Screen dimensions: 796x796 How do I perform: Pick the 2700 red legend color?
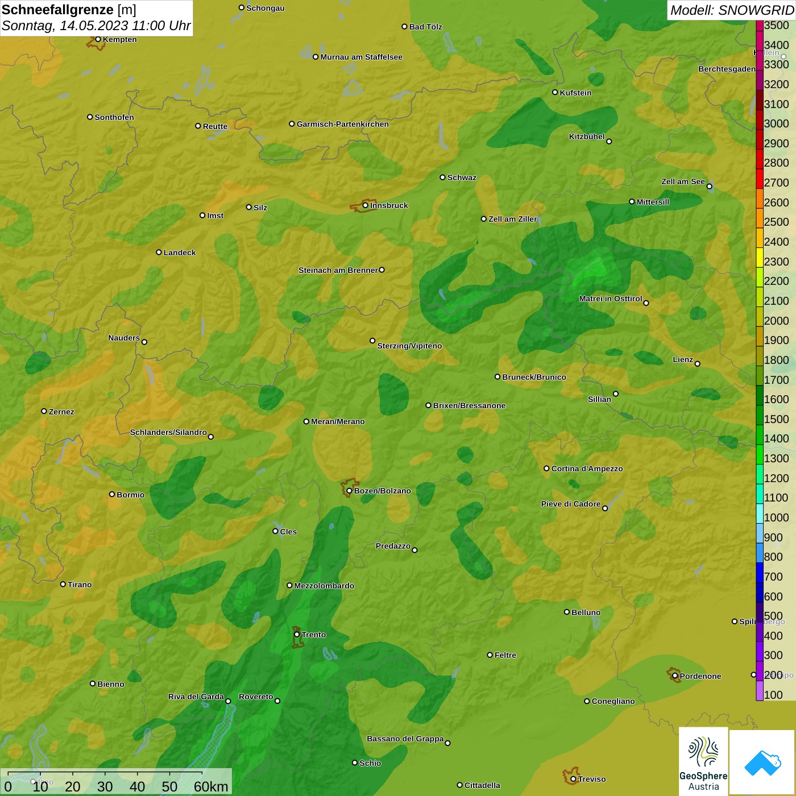click(760, 183)
